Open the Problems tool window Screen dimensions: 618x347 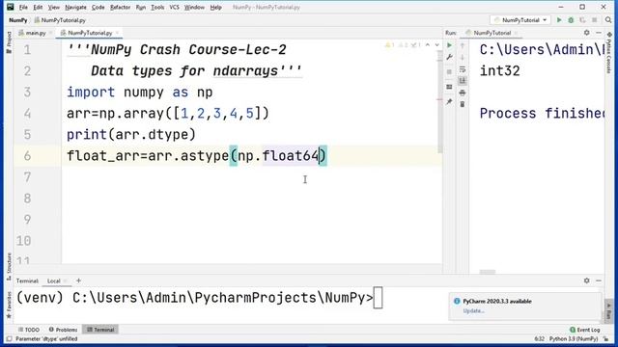point(63,330)
